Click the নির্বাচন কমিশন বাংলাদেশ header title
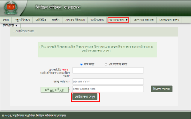The width and height of the screenshot is (191, 119). coord(58,8)
